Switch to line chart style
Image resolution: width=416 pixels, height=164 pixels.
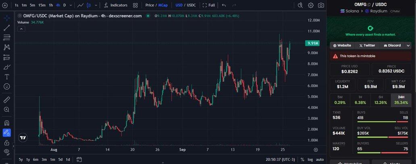point(80,5)
